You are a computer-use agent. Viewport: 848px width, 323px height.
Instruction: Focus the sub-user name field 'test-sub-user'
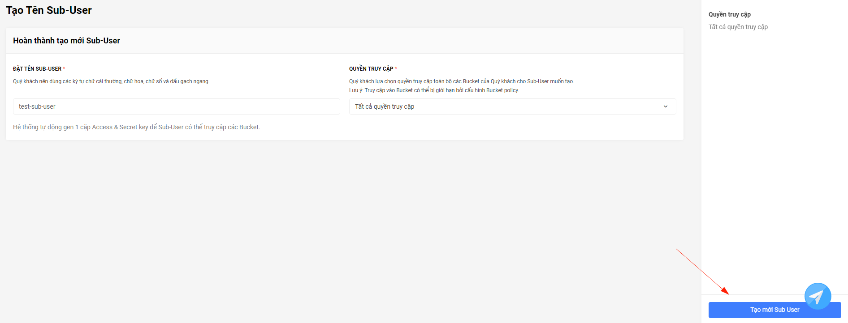pyautogui.click(x=177, y=106)
